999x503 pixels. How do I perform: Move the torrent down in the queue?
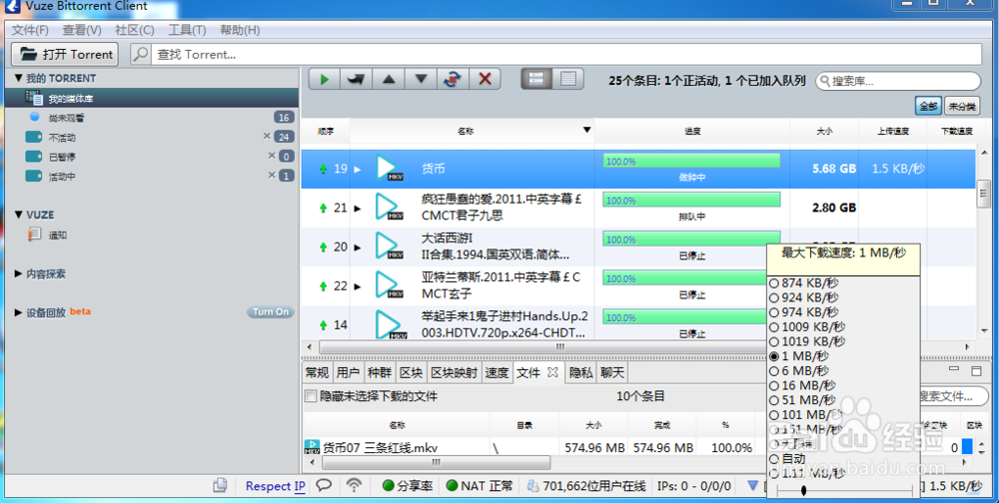click(421, 79)
